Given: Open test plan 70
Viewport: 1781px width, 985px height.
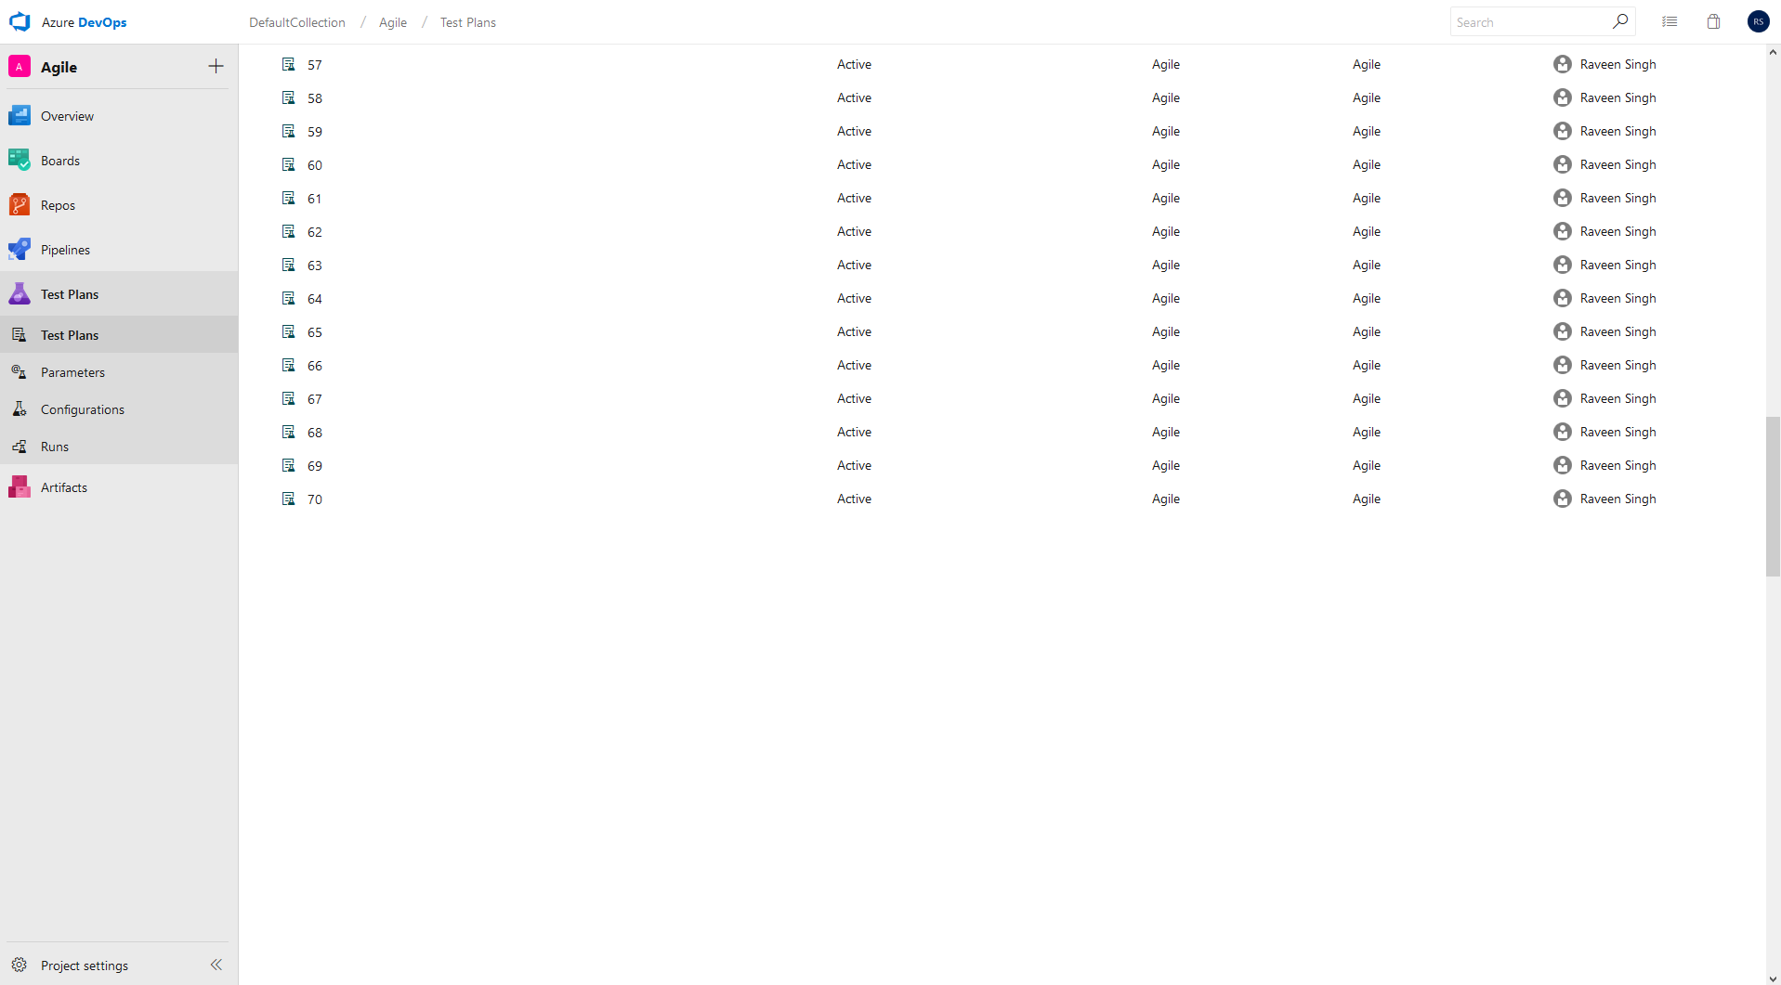Looking at the screenshot, I should [x=314, y=499].
